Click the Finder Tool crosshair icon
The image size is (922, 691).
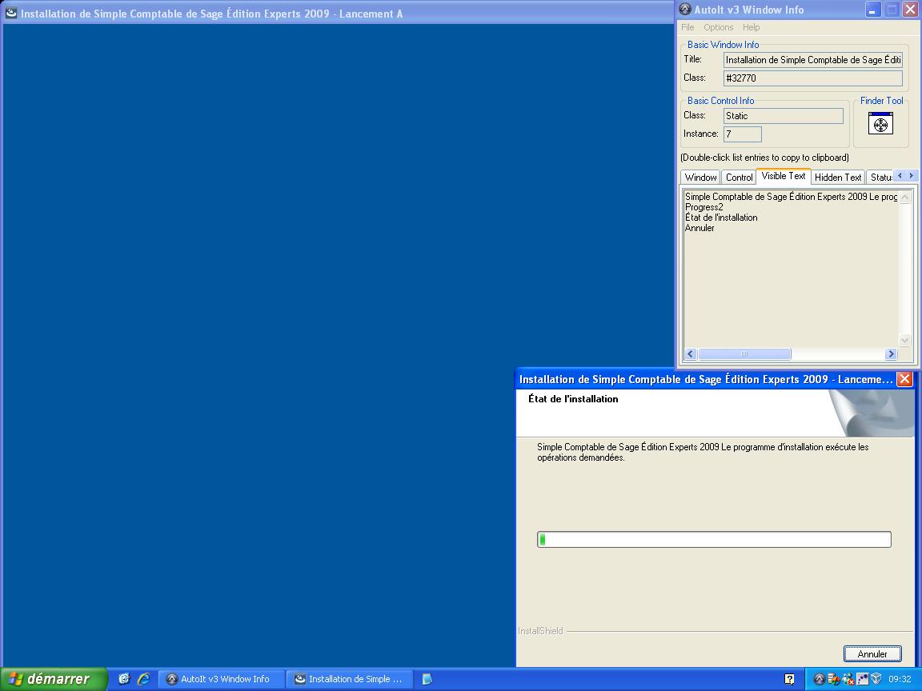[x=880, y=124]
